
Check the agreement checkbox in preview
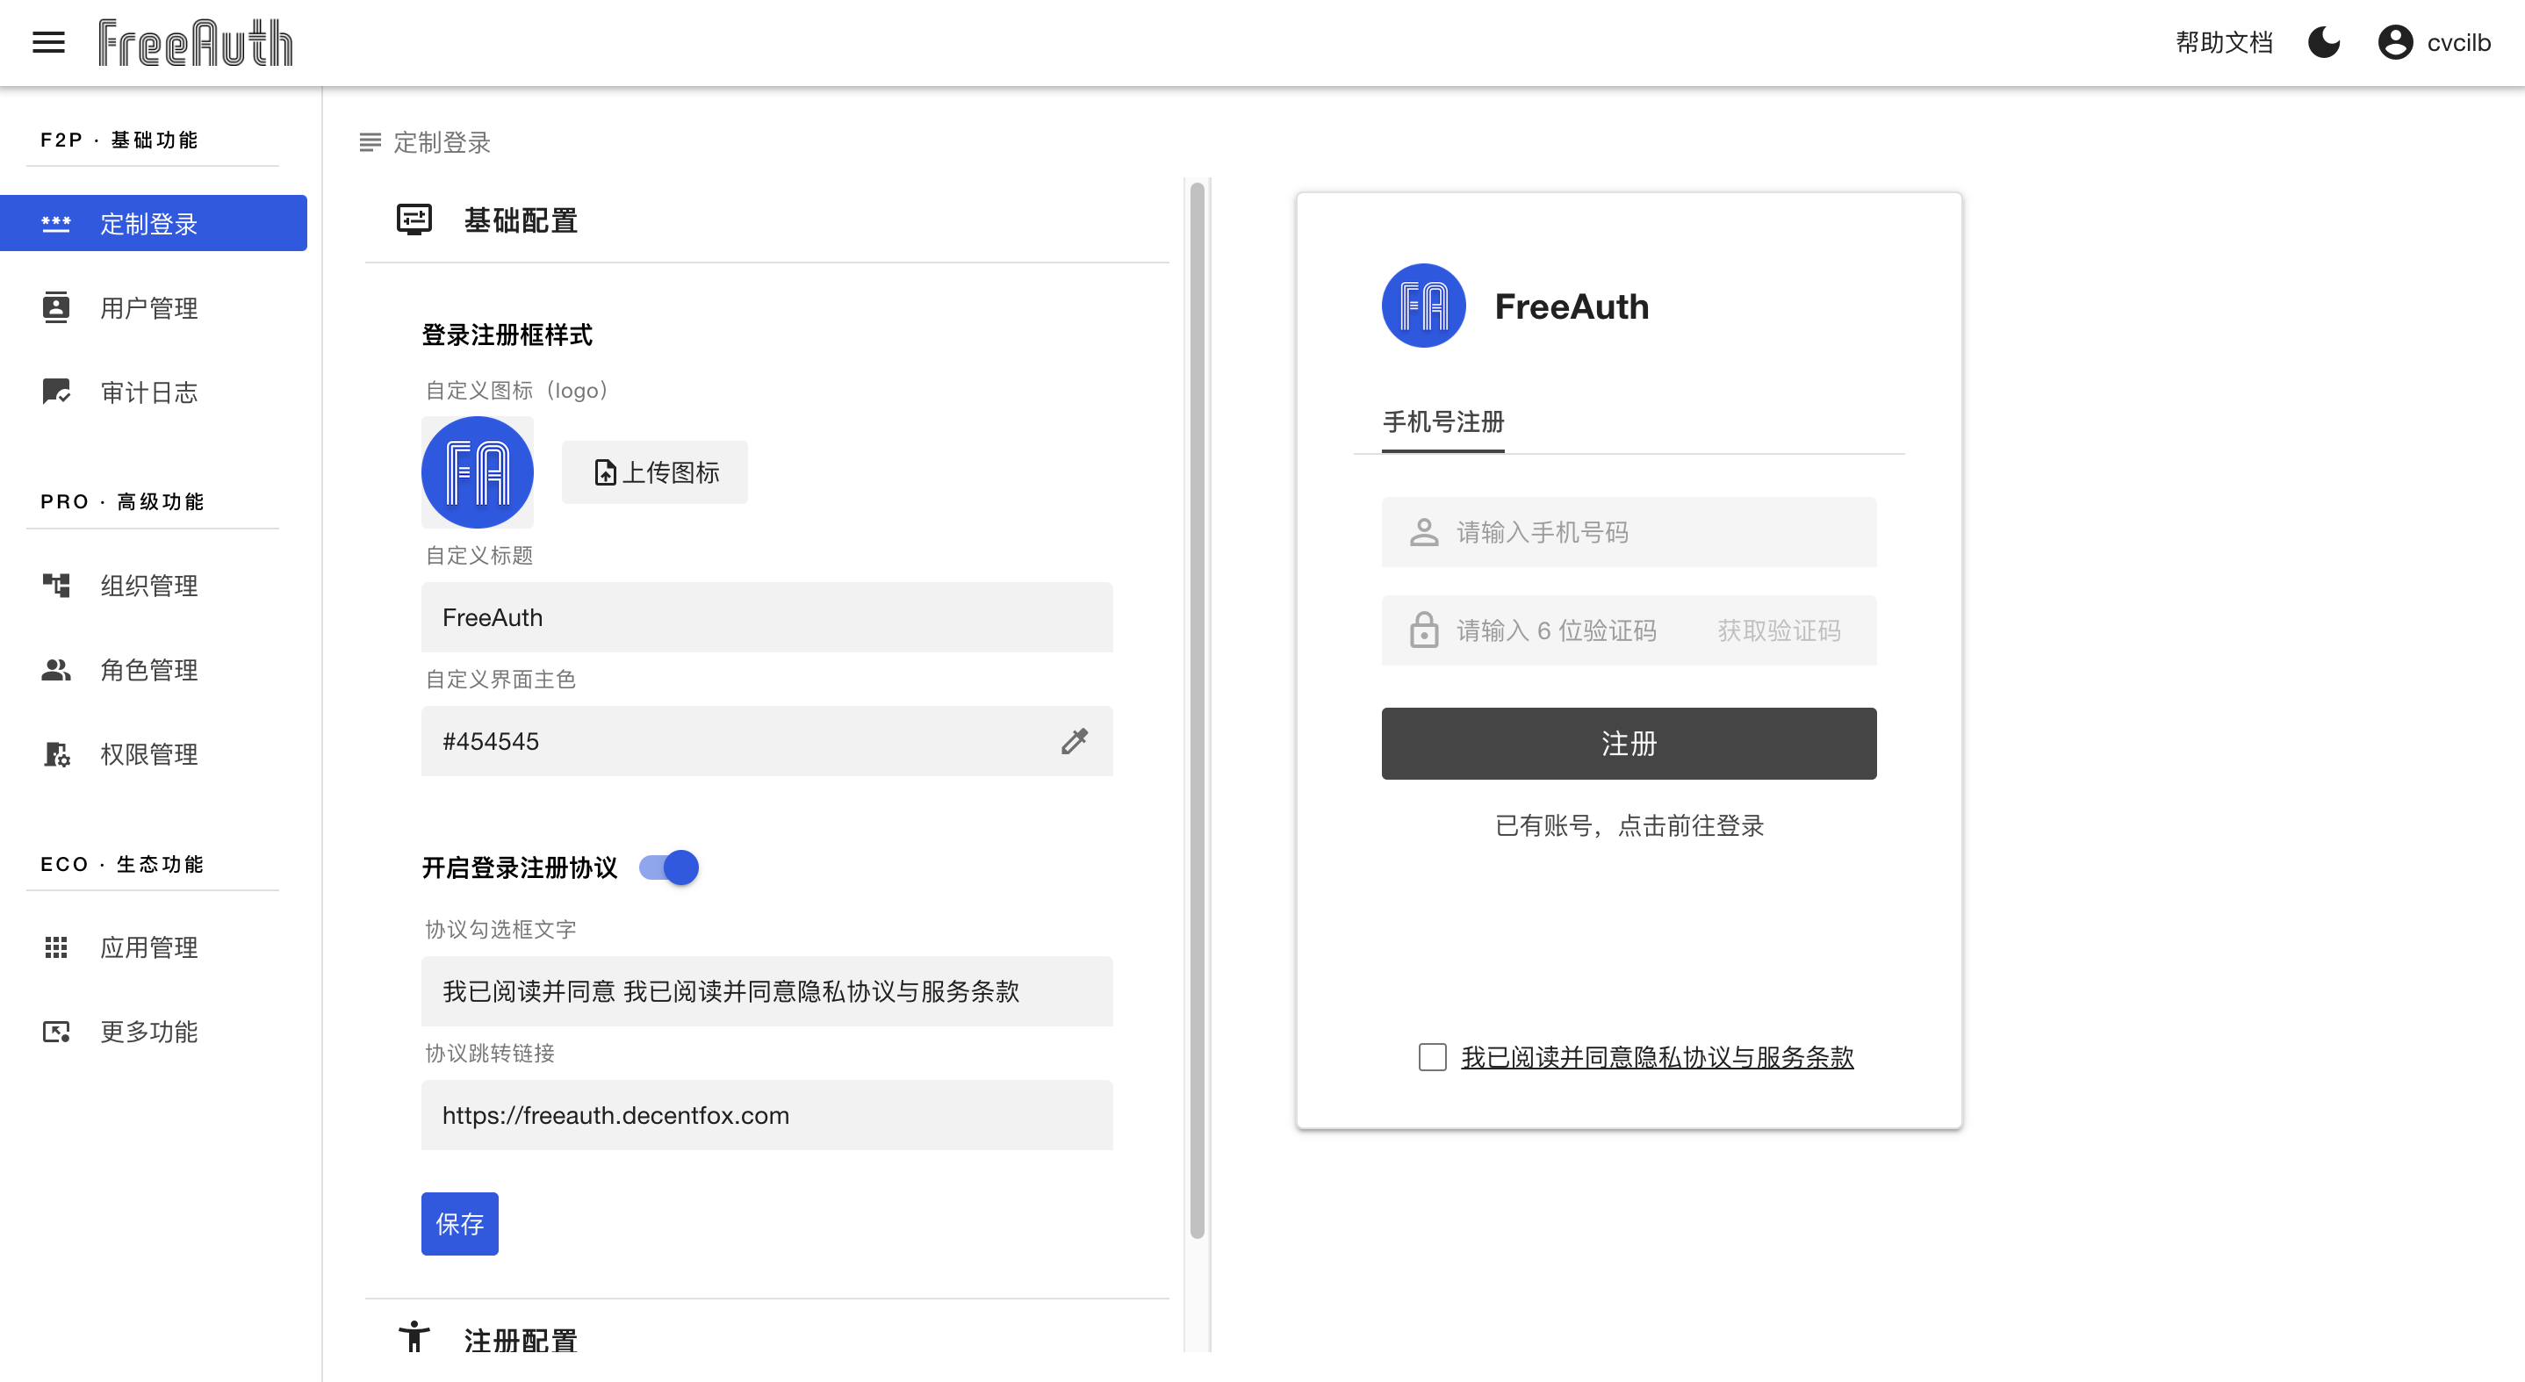coord(1432,1056)
